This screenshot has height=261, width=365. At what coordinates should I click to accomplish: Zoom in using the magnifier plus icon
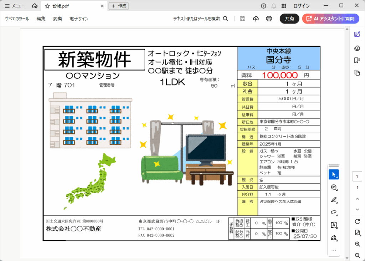[357, 244]
